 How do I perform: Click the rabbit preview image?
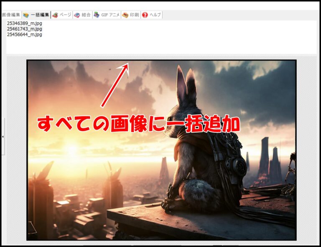pyautogui.click(x=161, y=150)
